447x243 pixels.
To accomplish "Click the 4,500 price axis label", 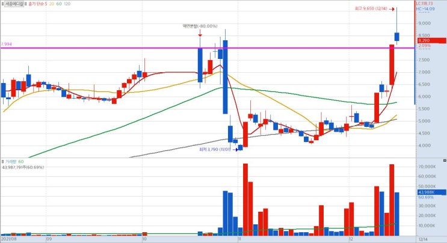I will [x=425, y=134].
